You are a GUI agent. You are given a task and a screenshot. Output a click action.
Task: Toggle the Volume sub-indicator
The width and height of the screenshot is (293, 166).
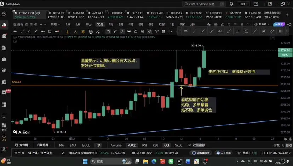click(x=116, y=145)
